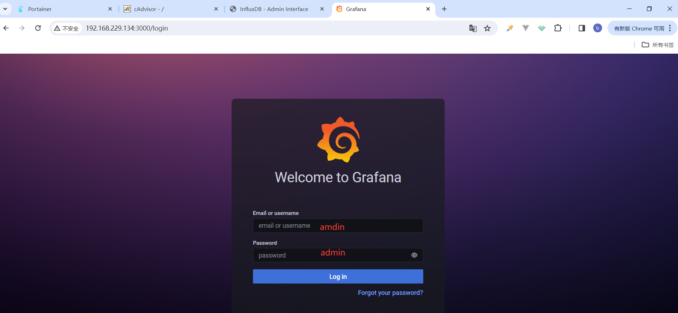Screen dimensions: 678x313
Task: Click the Log in button
Action: pyautogui.click(x=338, y=276)
